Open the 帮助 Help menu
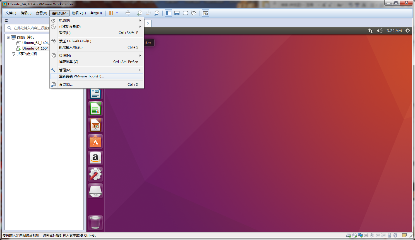 96,13
